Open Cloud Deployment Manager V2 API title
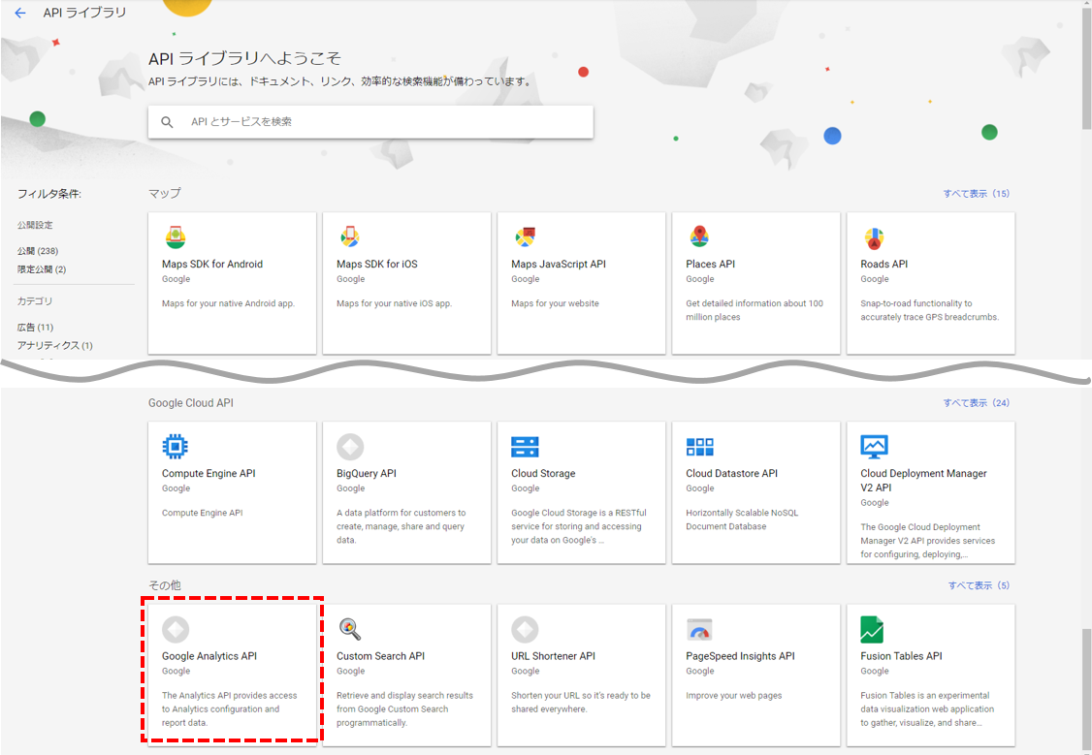The image size is (1092, 755). [x=923, y=480]
